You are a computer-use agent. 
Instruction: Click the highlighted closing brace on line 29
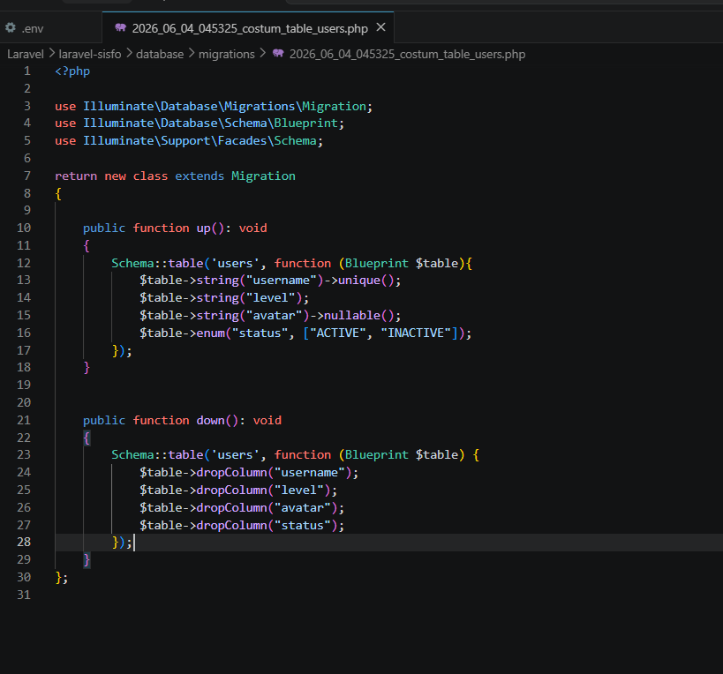pyautogui.click(x=87, y=559)
